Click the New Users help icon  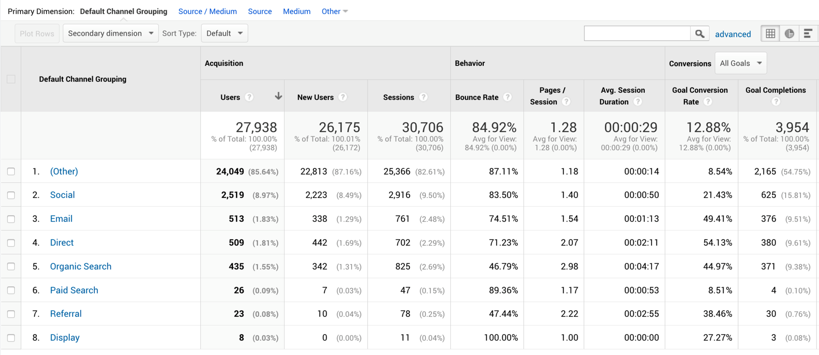pyautogui.click(x=343, y=97)
